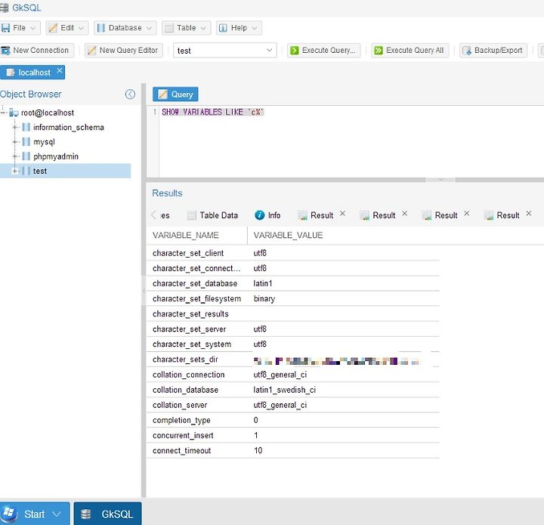Open the second Result tab
Image resolution: width=544 pixels, height=525 pixels.
tap(378, 215)
